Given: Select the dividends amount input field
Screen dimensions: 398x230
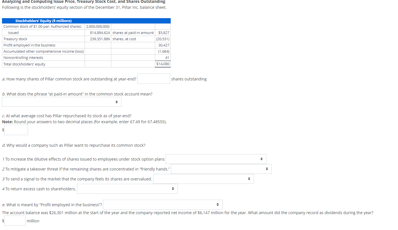Looking at the screenshot, I should pos(15,221).
